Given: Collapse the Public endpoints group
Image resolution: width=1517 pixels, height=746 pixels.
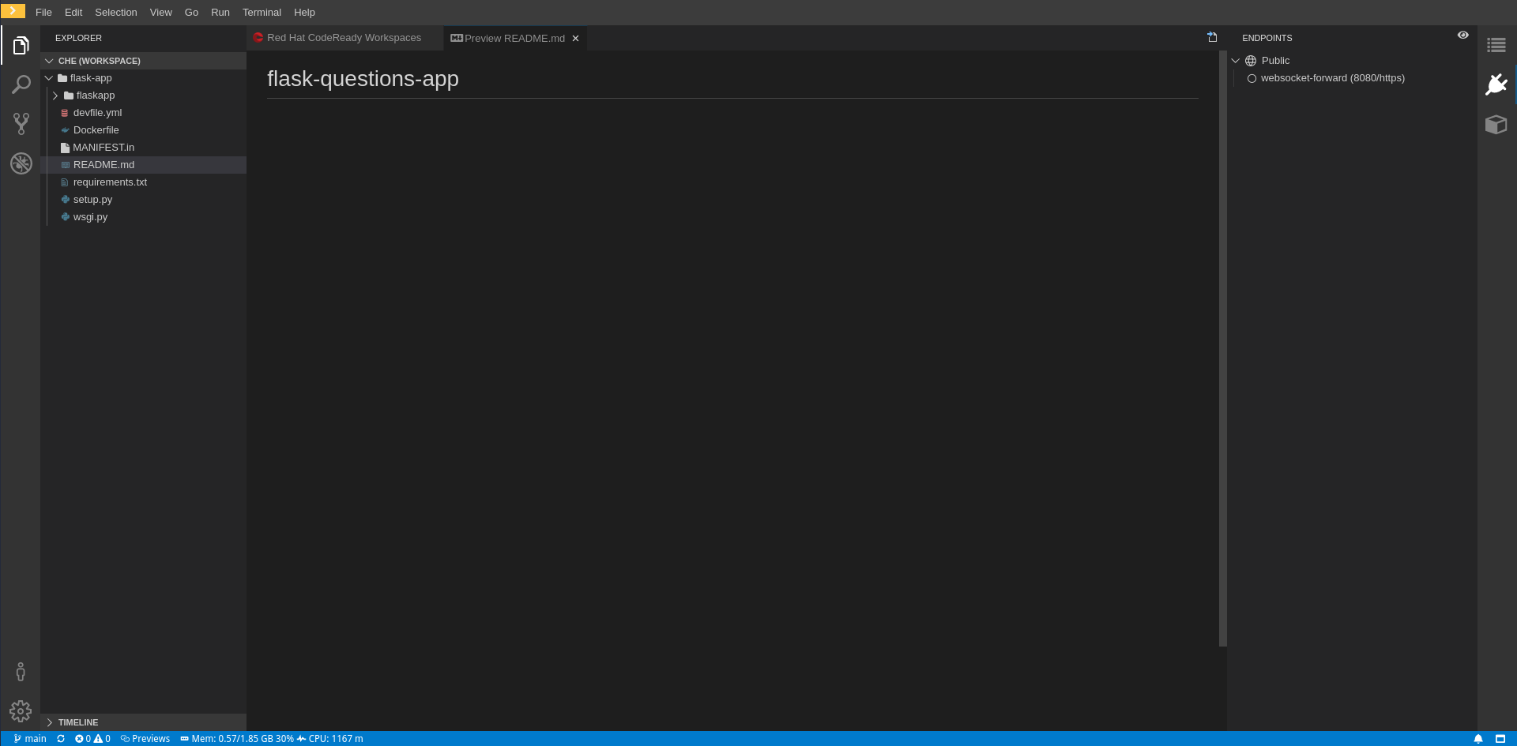Looking at the screenshot, I should [1236, 61].
